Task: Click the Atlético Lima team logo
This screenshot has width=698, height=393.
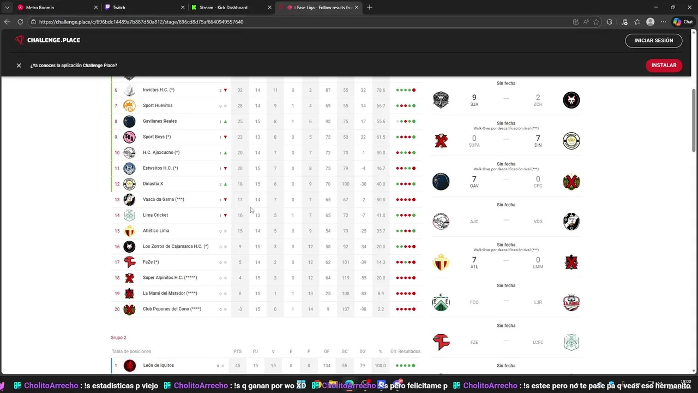Action: pos(129,231)
